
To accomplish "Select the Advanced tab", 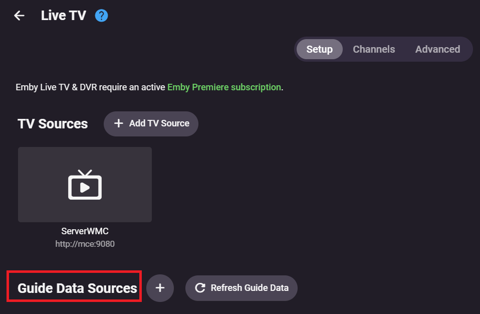I will [x=437, y=49].
